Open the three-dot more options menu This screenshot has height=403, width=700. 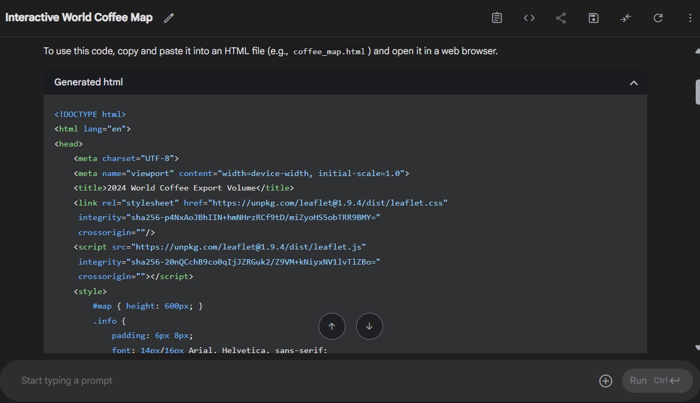(x=690, y=18)
